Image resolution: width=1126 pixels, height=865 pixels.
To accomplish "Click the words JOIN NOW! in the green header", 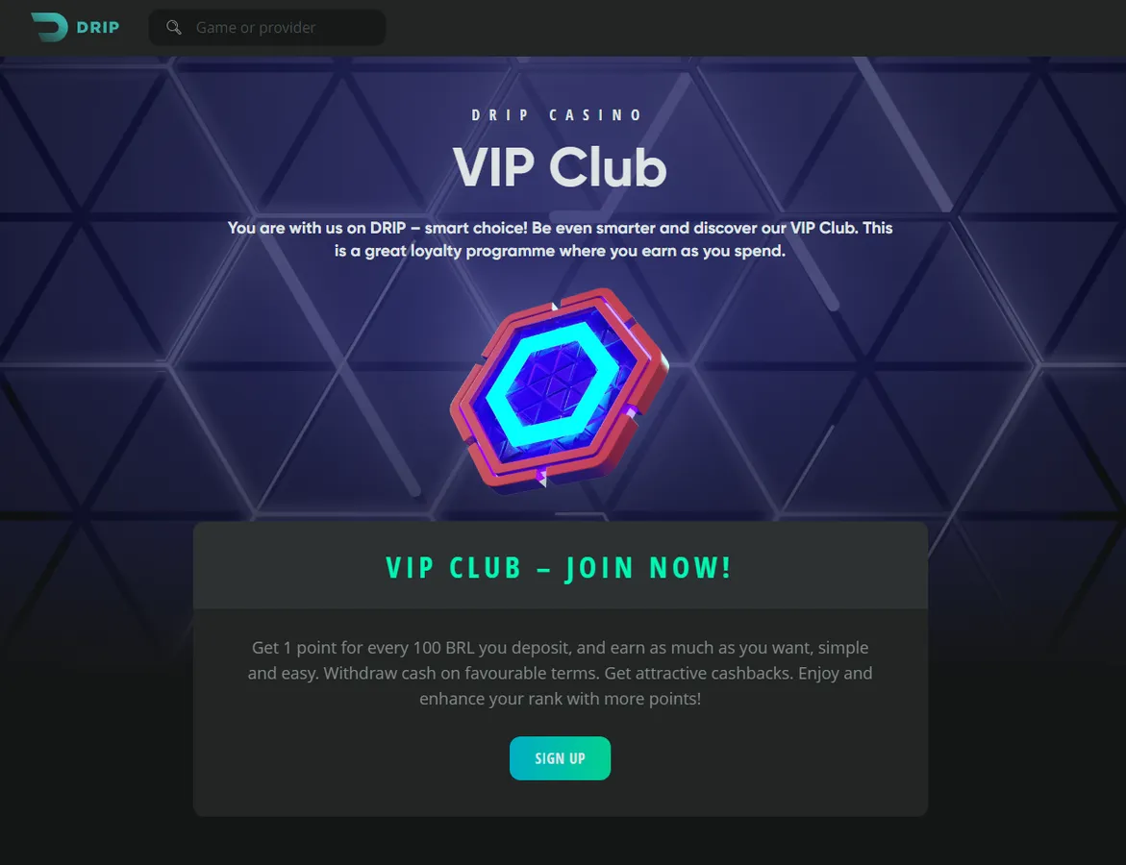I will tap(648, 567).
